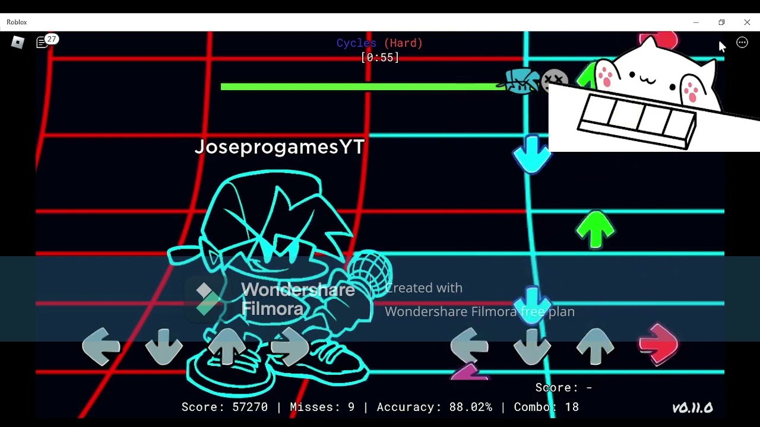The height and width of the screenshot is (427, 760).
Task: Hit the glowing red right arrow receptor
Action: 658,343
